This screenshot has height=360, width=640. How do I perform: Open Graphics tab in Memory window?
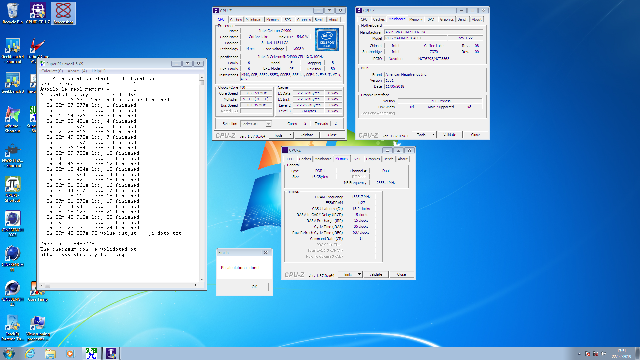373,159
